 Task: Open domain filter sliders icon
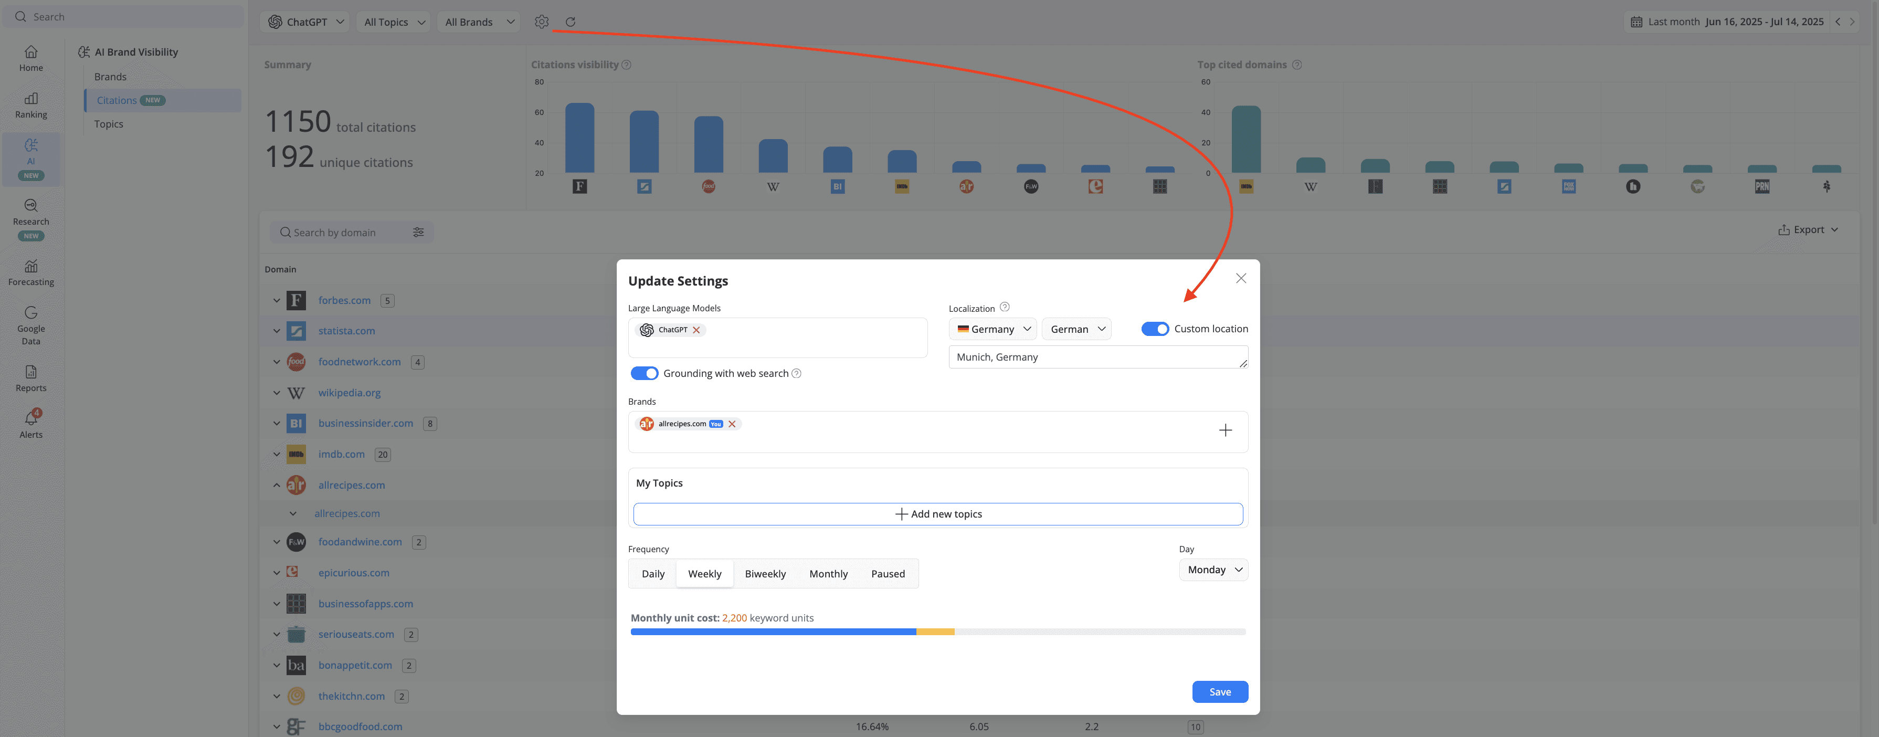[419, 232]
